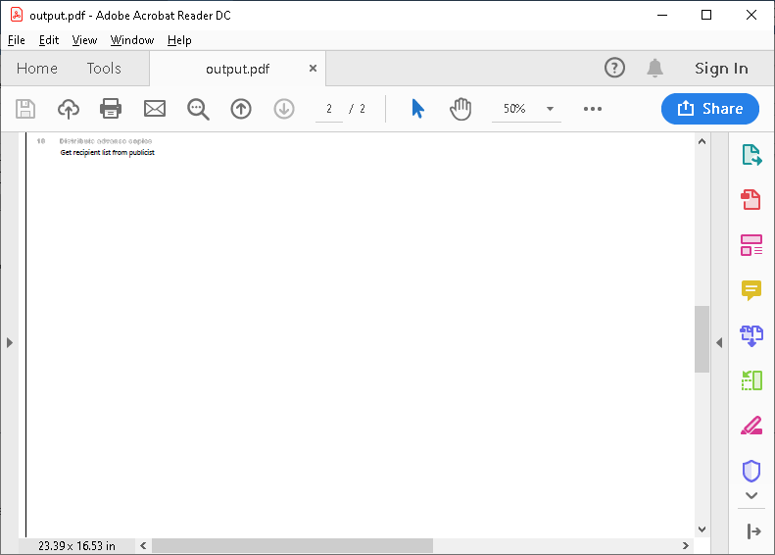Click the Sign In link
775x555 pixels.
click(721, 69)
